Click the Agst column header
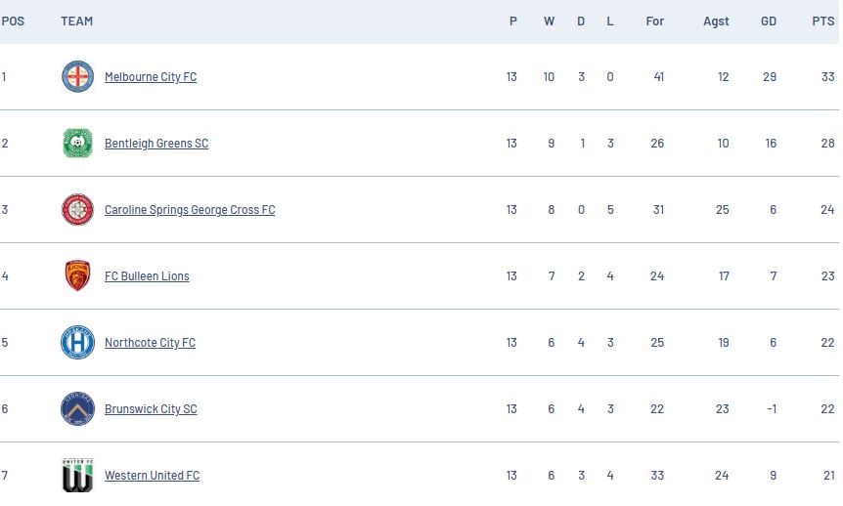 click(716, 21)
